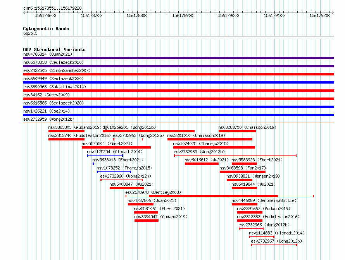The image size is (345, 260).
Task: Click the nsv6609949 (Sedlazeck2020) label
Action: point(53,79)
